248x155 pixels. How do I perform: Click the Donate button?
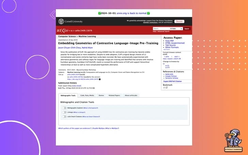coord(179,21)
